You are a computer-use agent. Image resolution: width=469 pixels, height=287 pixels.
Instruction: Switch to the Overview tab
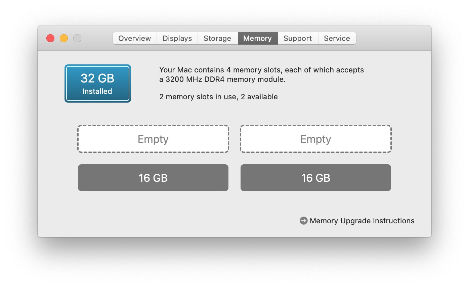click(135, 38)
